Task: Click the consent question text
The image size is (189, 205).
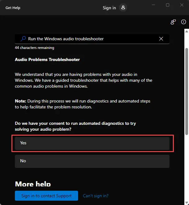Action: tap(75, 126)
